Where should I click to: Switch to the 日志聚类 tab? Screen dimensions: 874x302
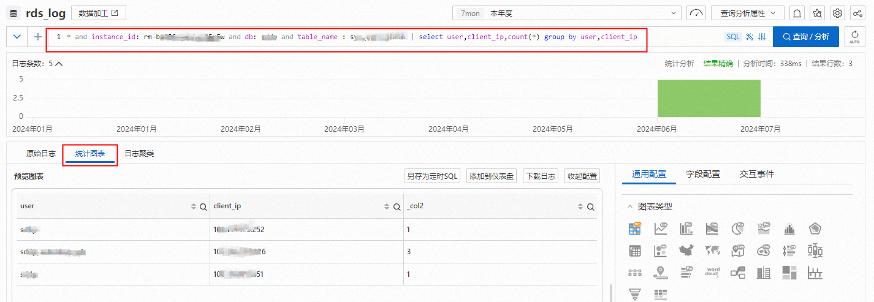[x=139, y=154]
